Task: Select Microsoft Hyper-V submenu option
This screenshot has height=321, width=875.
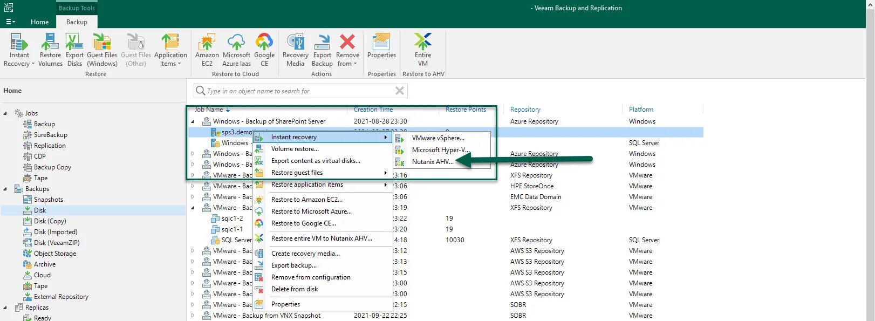Action: 442,150
